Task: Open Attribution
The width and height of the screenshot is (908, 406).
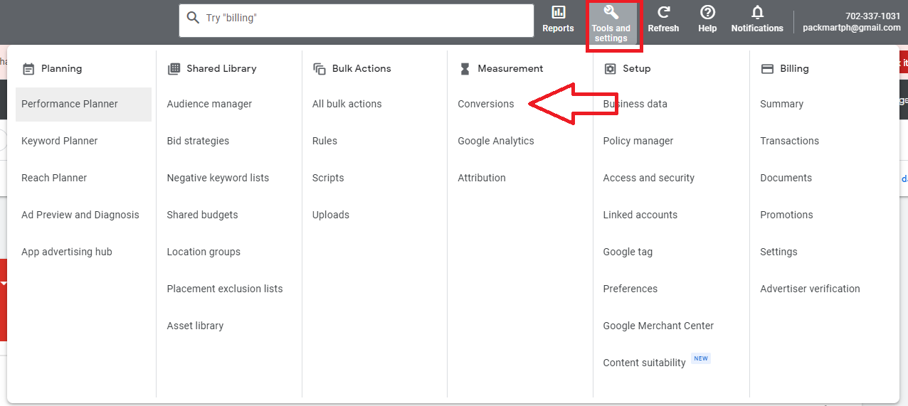Action: pyautogui.click(x=482, y=178)
